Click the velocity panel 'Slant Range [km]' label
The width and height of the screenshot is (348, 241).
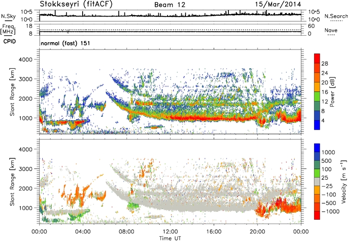point(12,181)
